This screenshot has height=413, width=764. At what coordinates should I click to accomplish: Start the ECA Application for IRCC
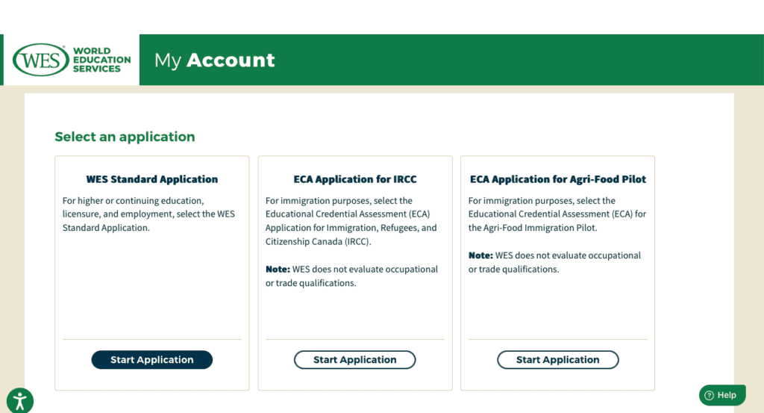355,360
